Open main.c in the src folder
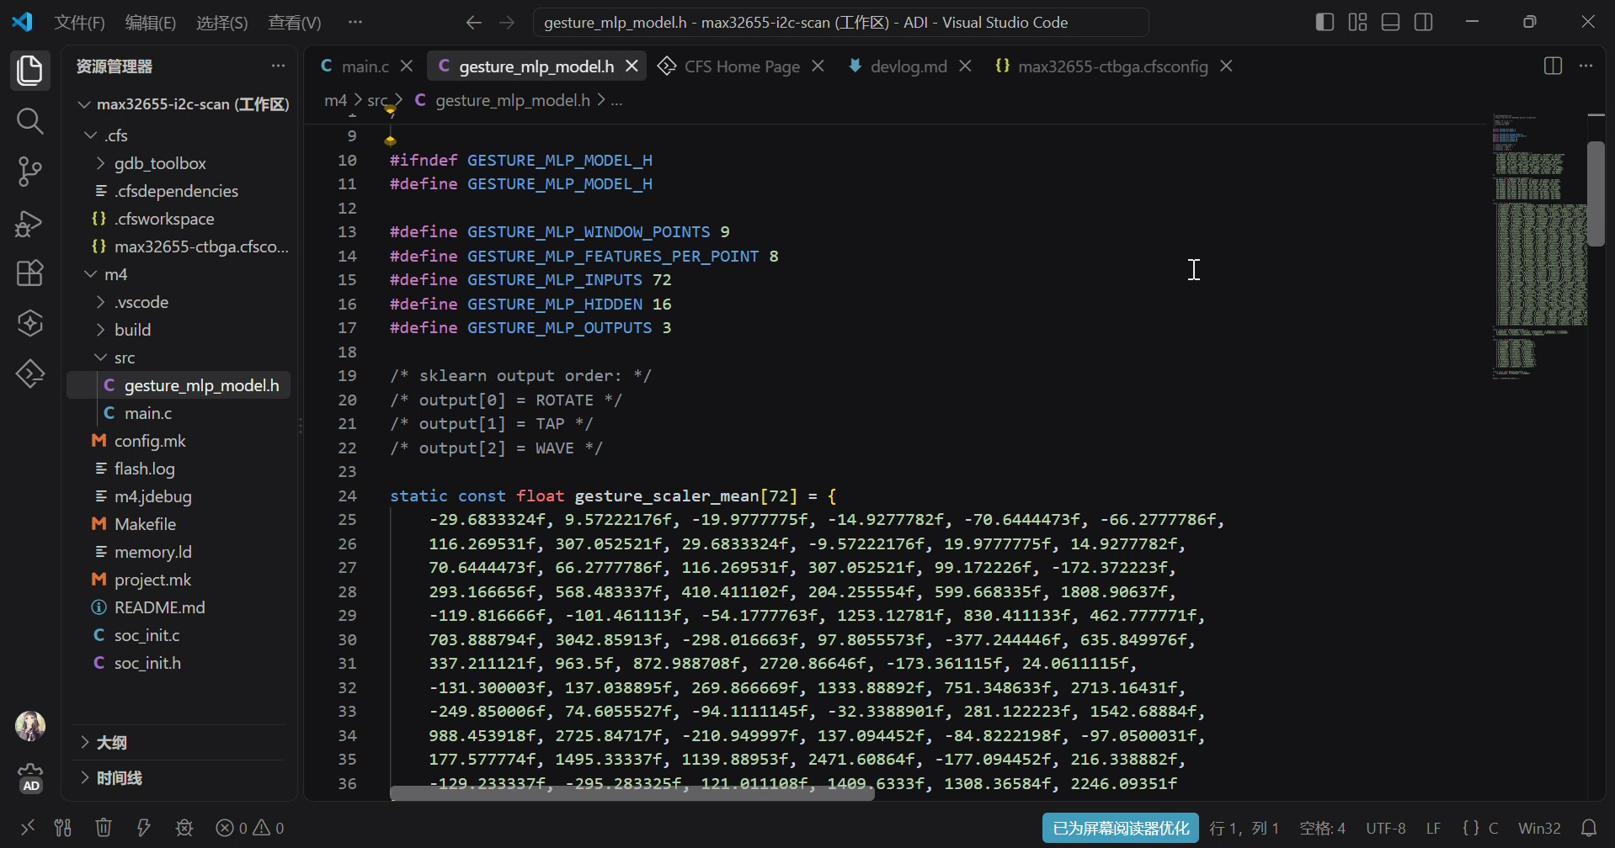 (x=179, y=413)
